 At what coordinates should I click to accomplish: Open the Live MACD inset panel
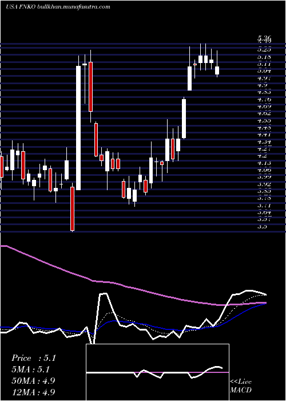pos(157,372)
